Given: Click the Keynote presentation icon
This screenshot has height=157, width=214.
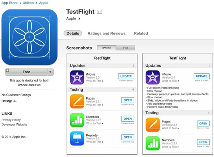Looking at the screenshot, I should click(77, 139).
